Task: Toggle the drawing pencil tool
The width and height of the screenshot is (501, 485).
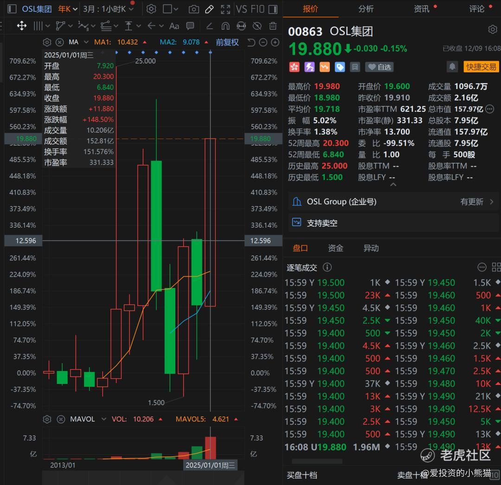Action: point(209,9)
